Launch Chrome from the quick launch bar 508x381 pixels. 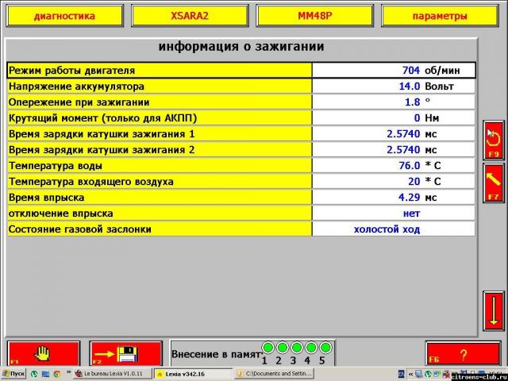click(x=56, y=374)
